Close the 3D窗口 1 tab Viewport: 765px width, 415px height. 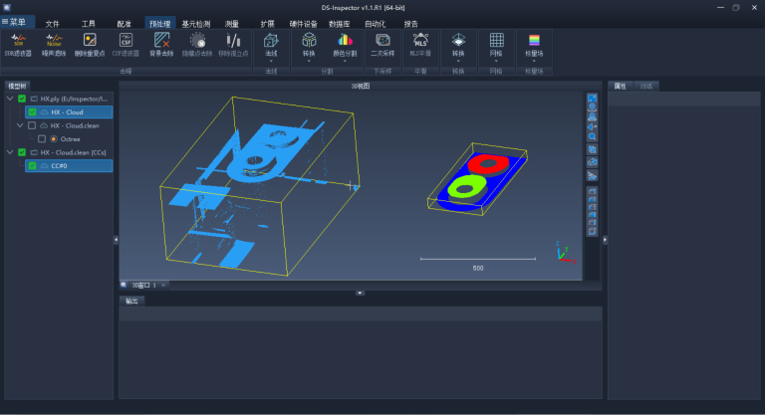coord(163,286)
